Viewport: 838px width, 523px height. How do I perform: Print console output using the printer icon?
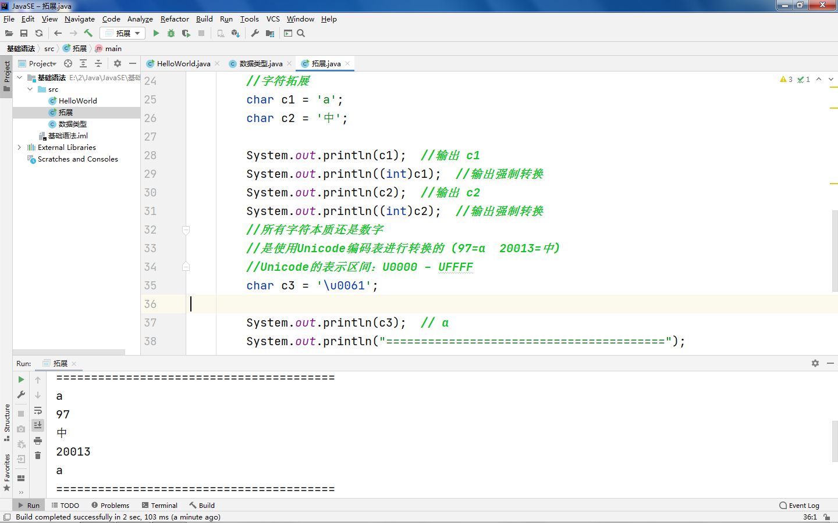pyautogui.click(x=38, y=440)
